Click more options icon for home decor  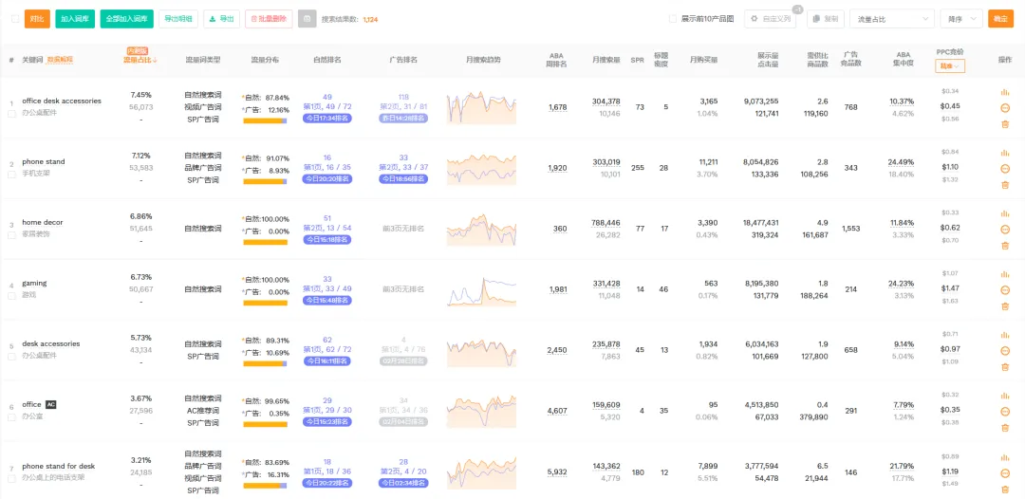coord(1005,229)
